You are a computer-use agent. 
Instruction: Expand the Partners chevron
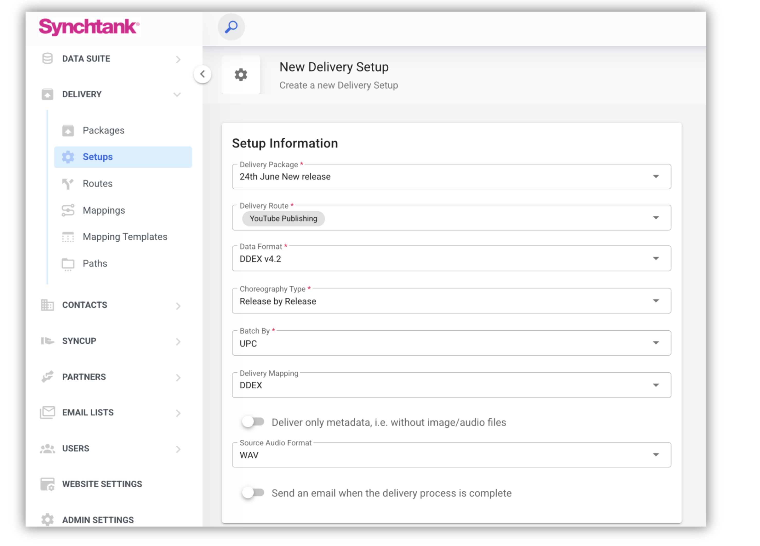click(178, 378)
